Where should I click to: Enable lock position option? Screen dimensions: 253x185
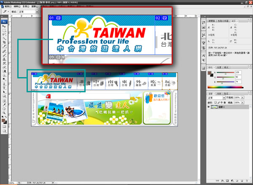point(221,102)
